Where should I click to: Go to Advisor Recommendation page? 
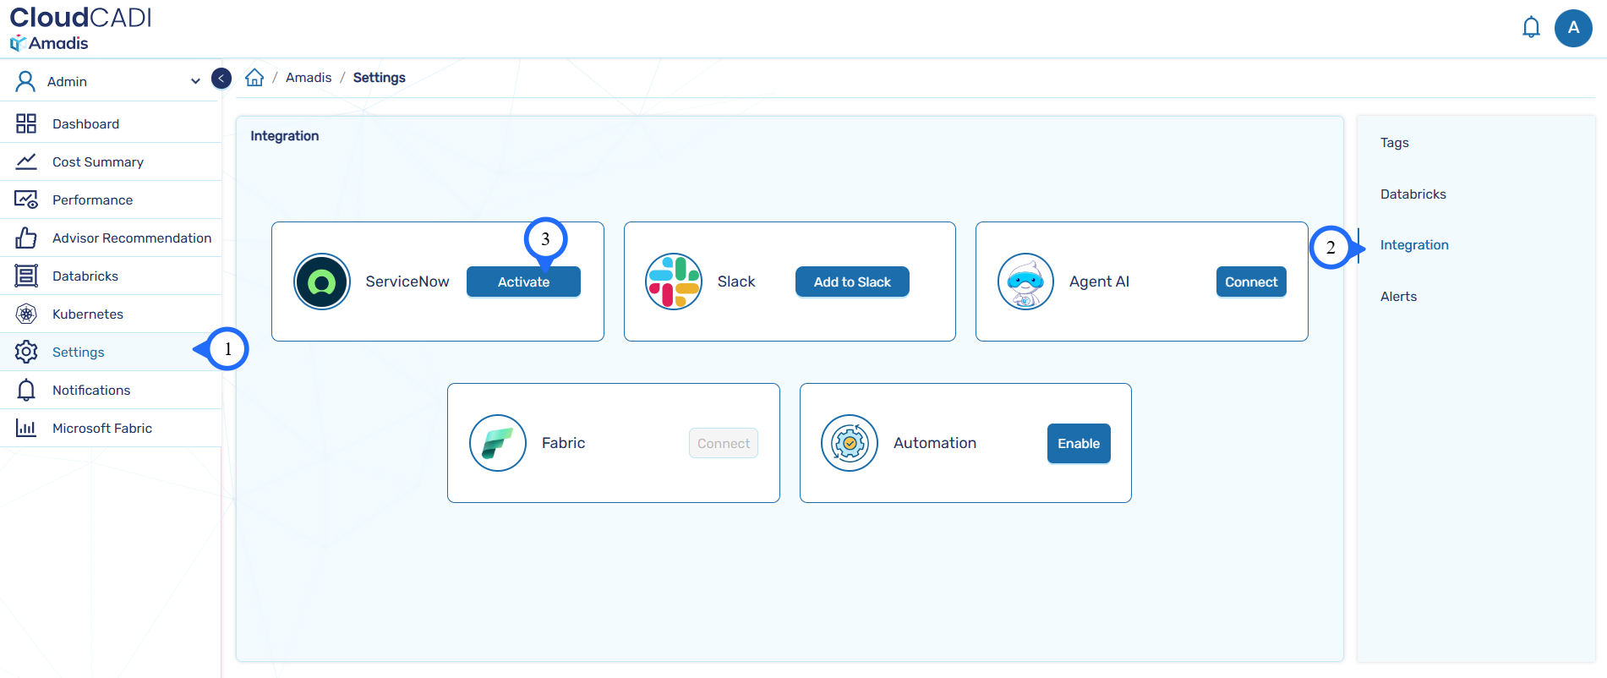tap(131, 238)
